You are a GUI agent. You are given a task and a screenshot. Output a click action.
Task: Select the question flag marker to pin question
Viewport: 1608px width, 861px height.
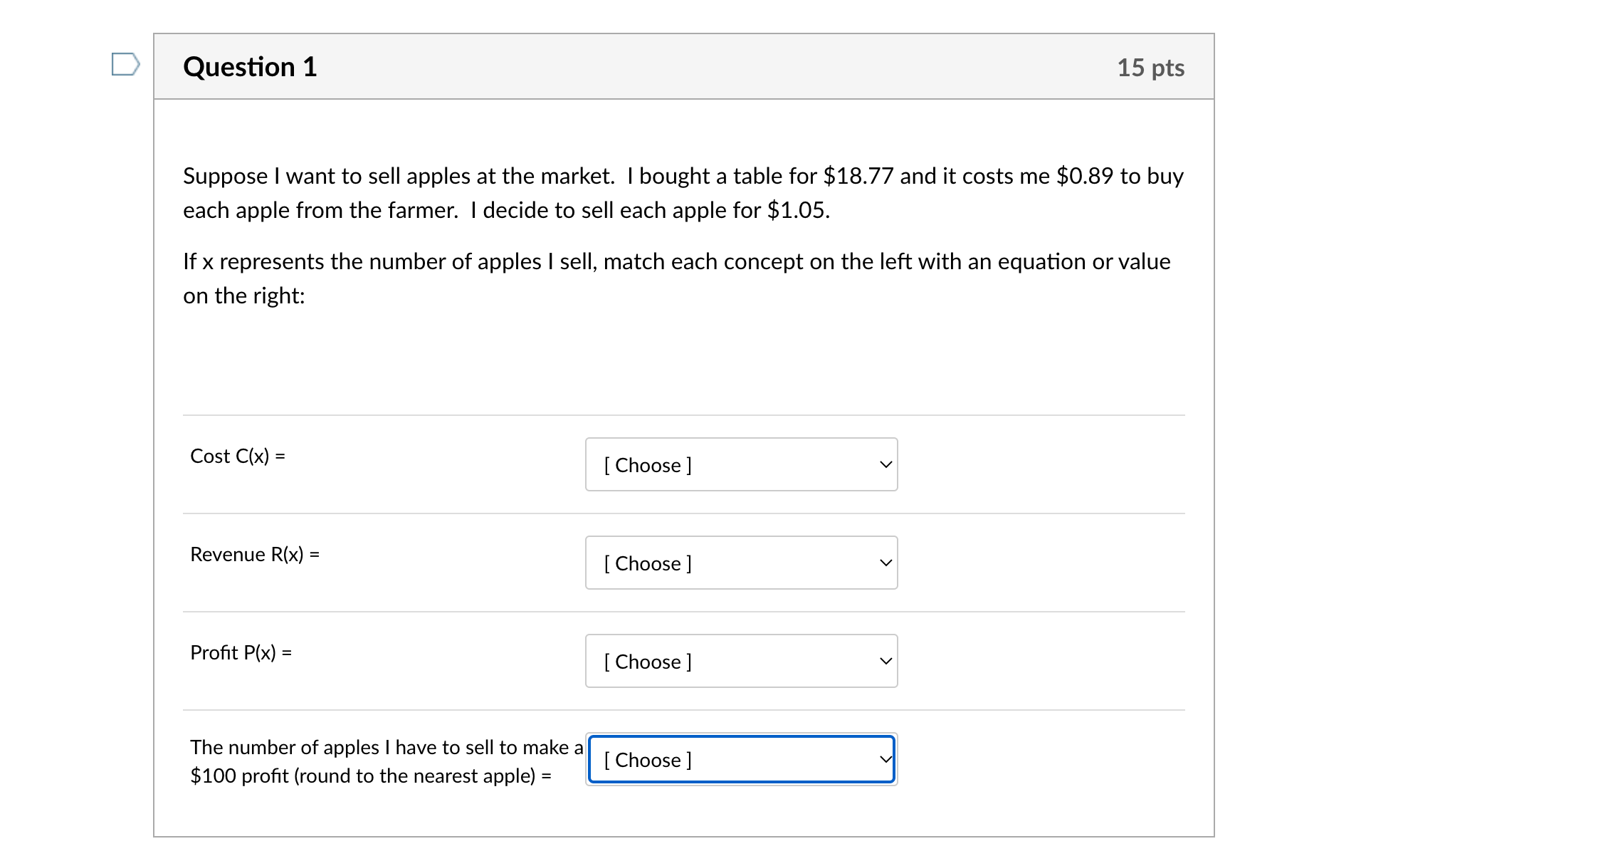point(125,66)
